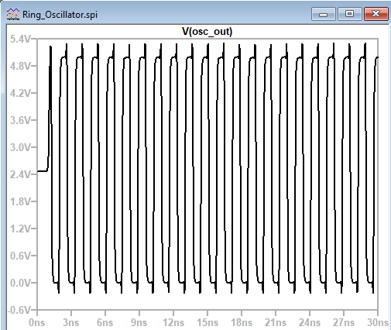The width and height of the screenshot is (391, 330).
Task: Click the flat 2.4V startup segment of trace
Action: 43,171
